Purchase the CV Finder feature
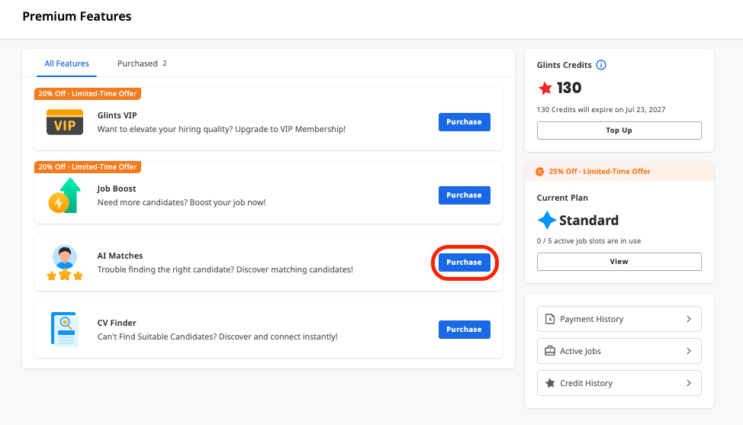The height and width of the screenshot is (425, 743). click(465, 330)
